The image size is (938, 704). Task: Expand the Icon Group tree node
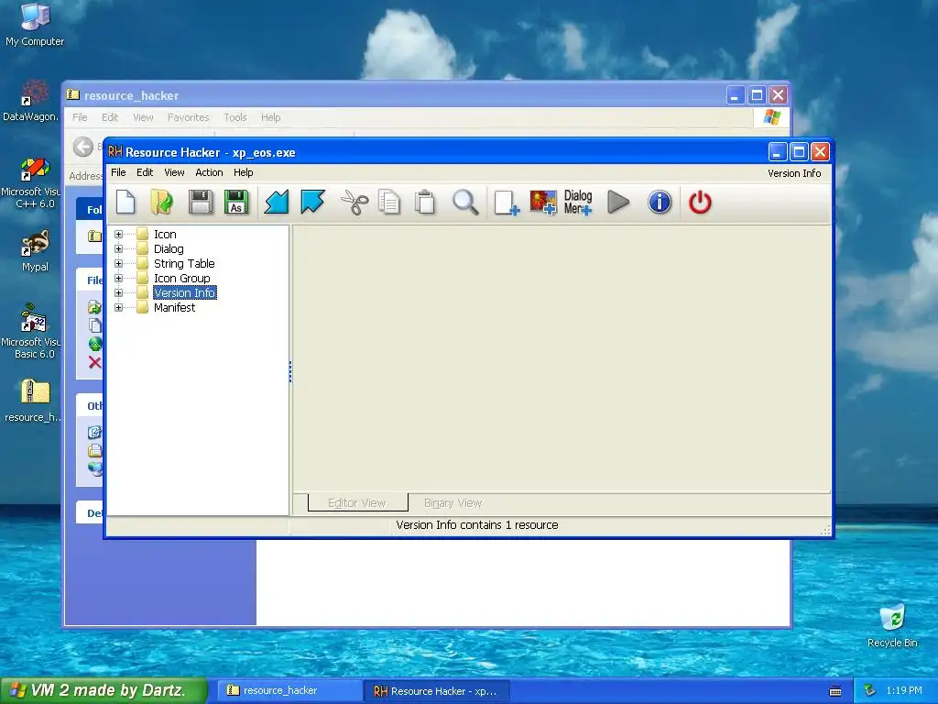coord(118,279)
